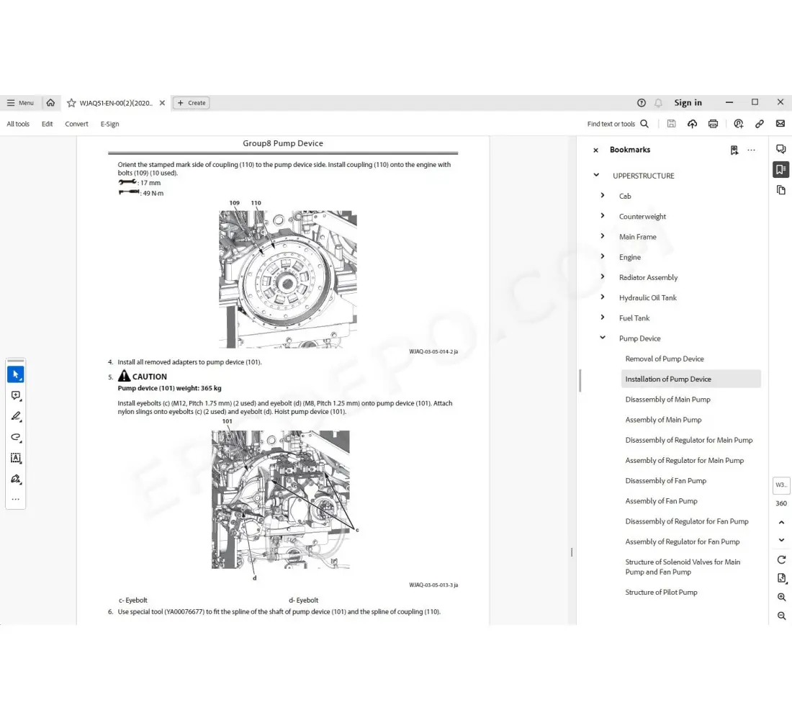Open the All tools menu
Screen dimensions: 792x720
point(18,124)
